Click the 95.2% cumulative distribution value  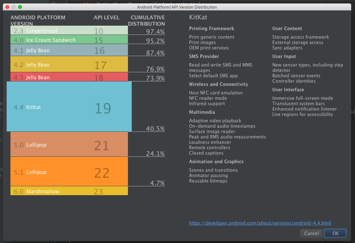pos(155,41)
